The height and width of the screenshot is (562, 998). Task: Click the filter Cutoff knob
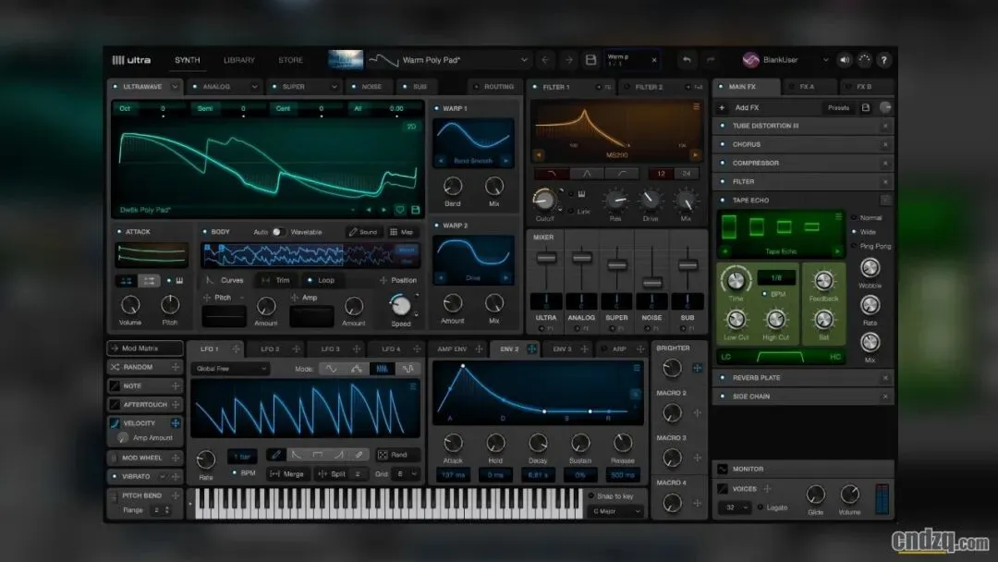pos(544,200)
